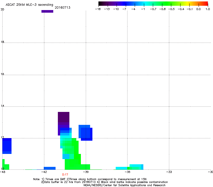Viewport: 213px width, 187px height.
Task: Click the blue block at left edge near 12N
Action: [x=7, y=146]
